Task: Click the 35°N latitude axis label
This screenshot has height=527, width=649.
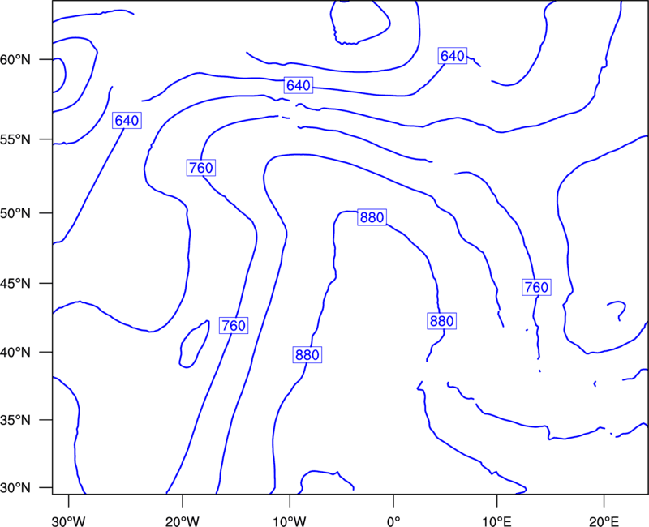Action: (15, 420)
